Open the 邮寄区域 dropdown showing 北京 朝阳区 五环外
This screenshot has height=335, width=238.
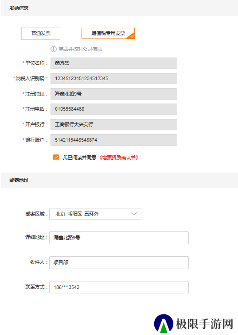[x=95, y=214]
